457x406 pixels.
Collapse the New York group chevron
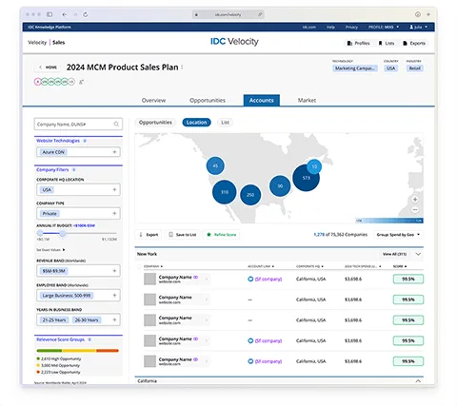(x=418, y=254)
